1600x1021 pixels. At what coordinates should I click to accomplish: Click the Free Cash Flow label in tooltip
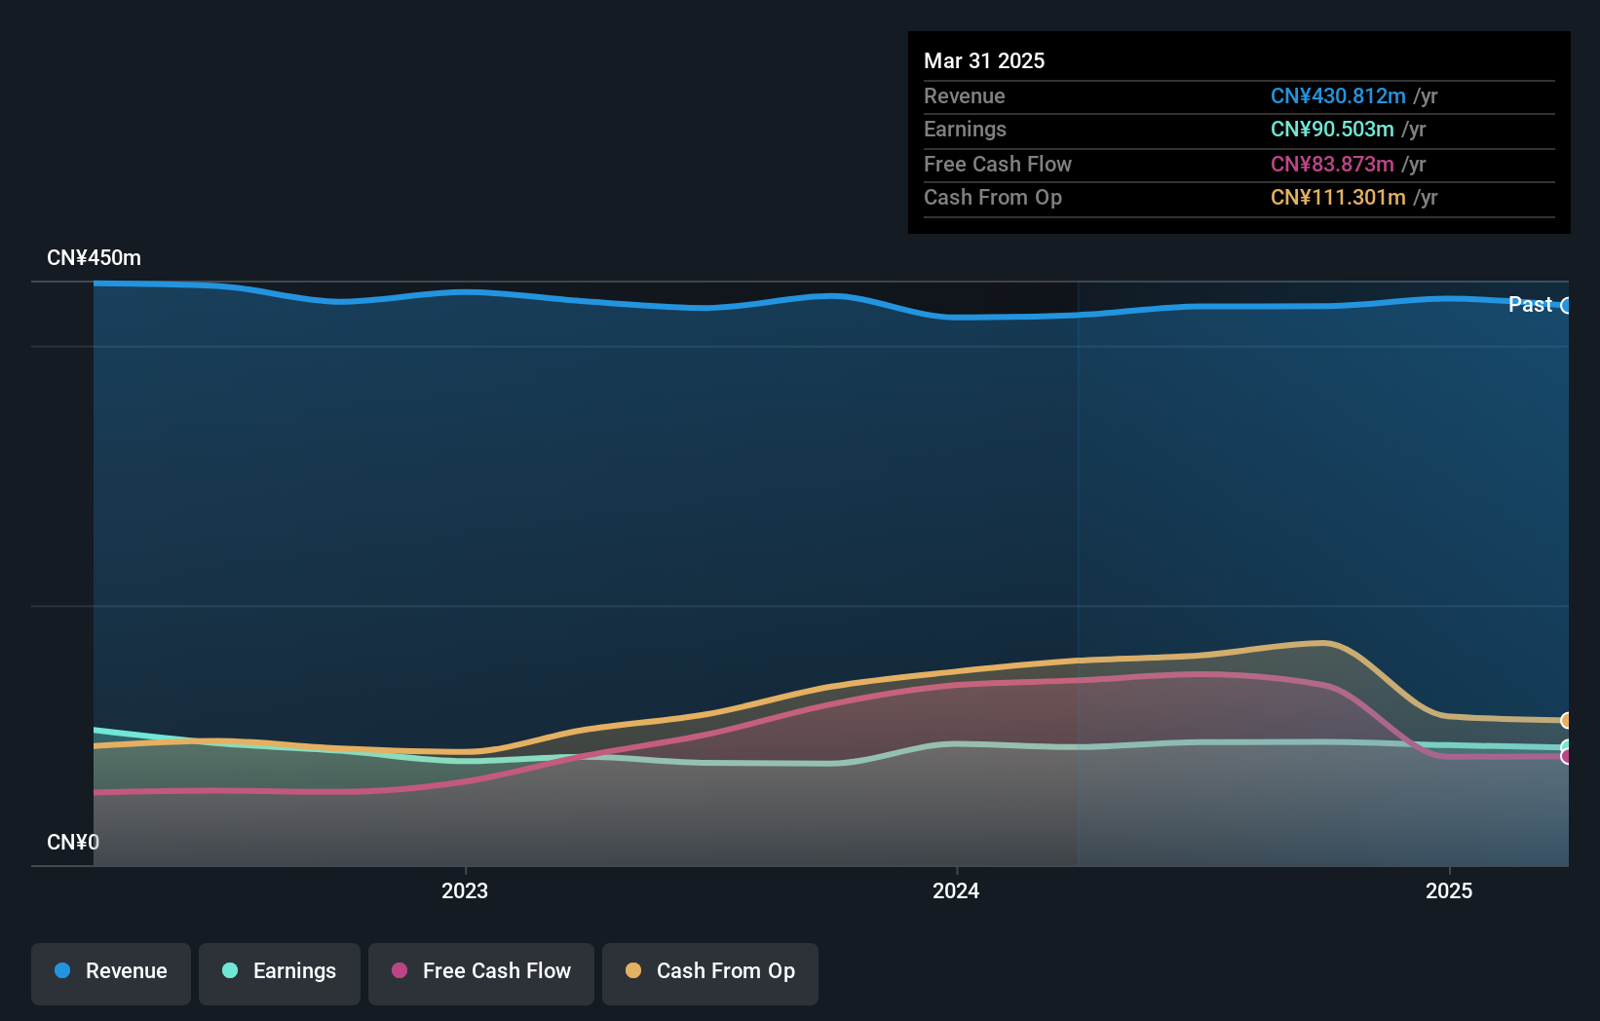[998, 164]
